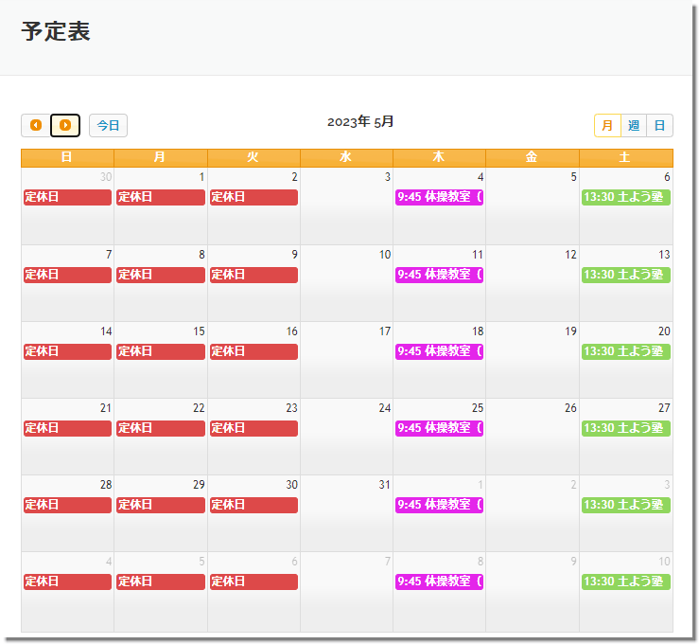Click the 木 column header
699x644 pixels.
click(439, 157)
